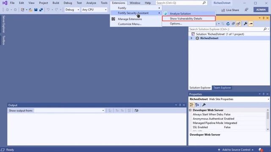
Task: Open the Toolbox side tab
Action: 4,40
